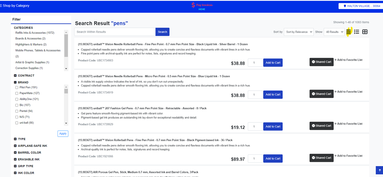Add UBC1734903 to Favorite List
383x177 pixels.
[x=348, y=60]
